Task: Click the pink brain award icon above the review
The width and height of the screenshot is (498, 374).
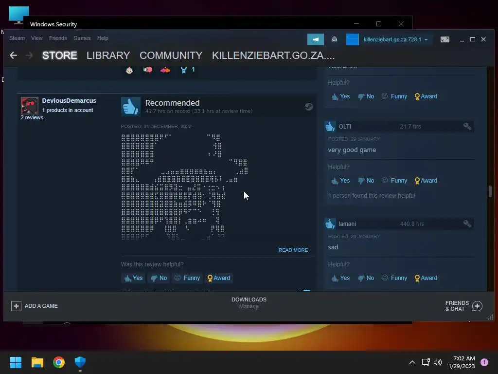Action: [147, 70]
